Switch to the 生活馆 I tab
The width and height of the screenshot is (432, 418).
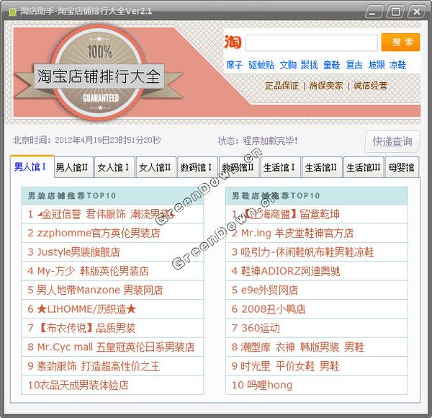[x=280, y=167]
